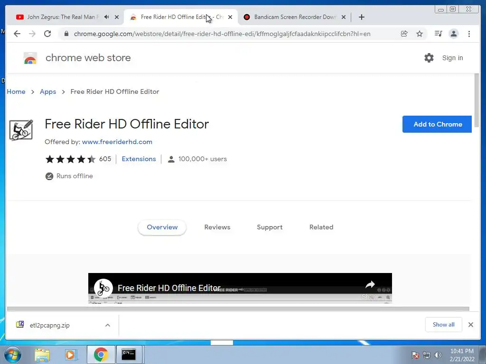Expand the etl2pcapng.zip download options chevron
The width and height of the screenshot is (486, 364).
pyautogui.click(x=108, y=325)
